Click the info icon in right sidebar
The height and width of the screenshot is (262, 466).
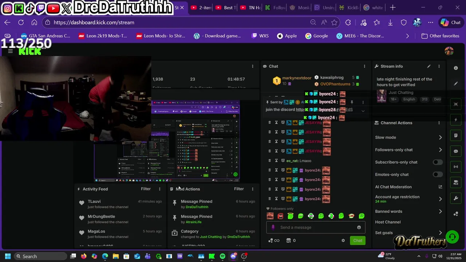click(x=456, y=68)
